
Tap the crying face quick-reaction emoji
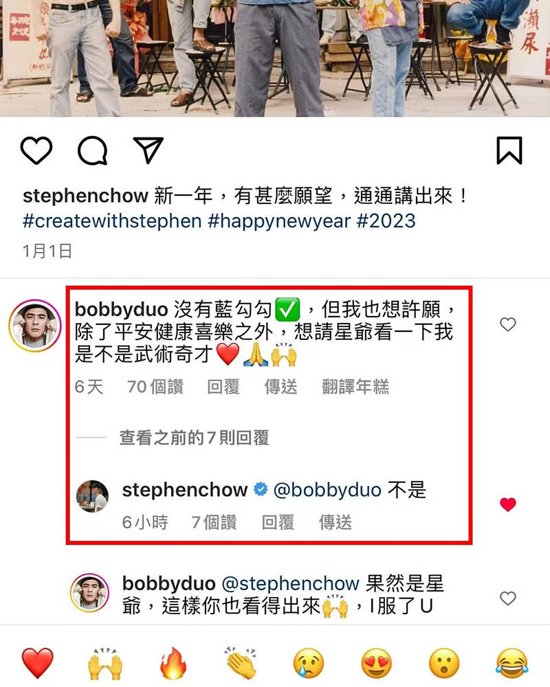[308, 662]
